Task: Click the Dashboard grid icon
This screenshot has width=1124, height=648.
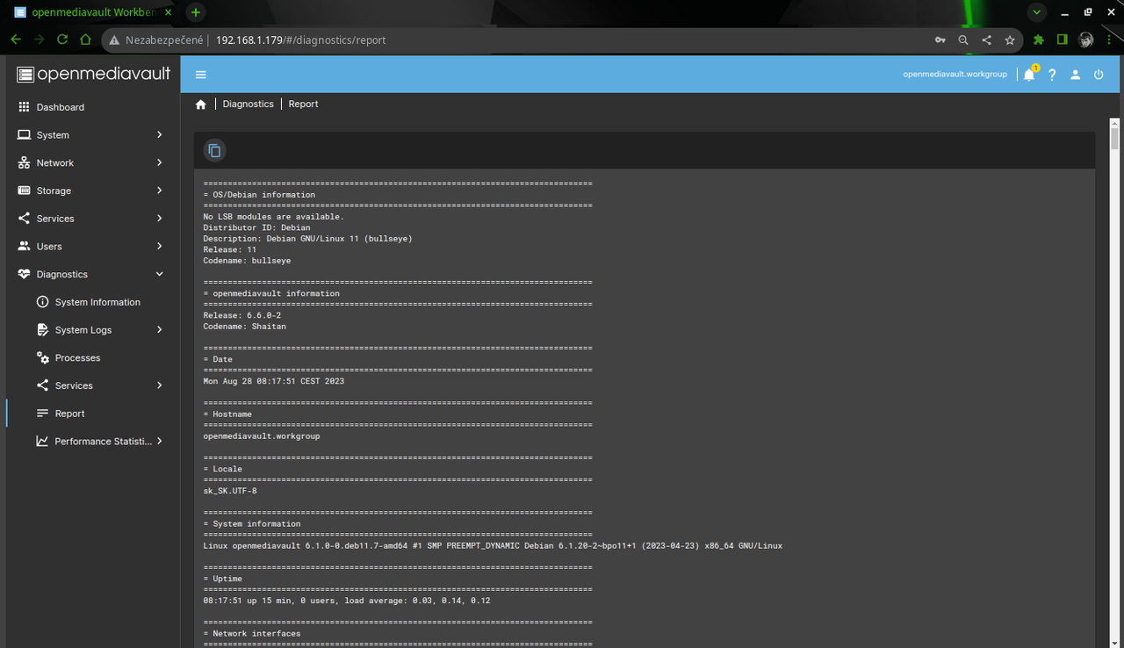Action: click(24, 107)
